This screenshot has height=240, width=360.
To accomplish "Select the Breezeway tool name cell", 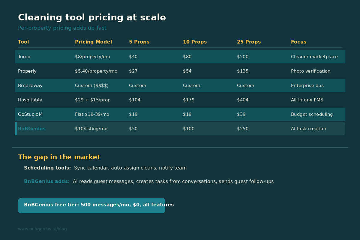I will pos(30,85).
